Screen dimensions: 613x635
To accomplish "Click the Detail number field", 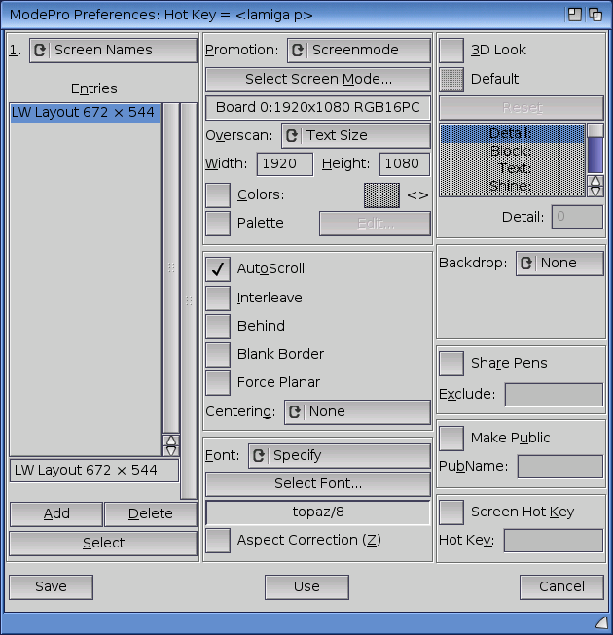I will (x=577, y=218).
